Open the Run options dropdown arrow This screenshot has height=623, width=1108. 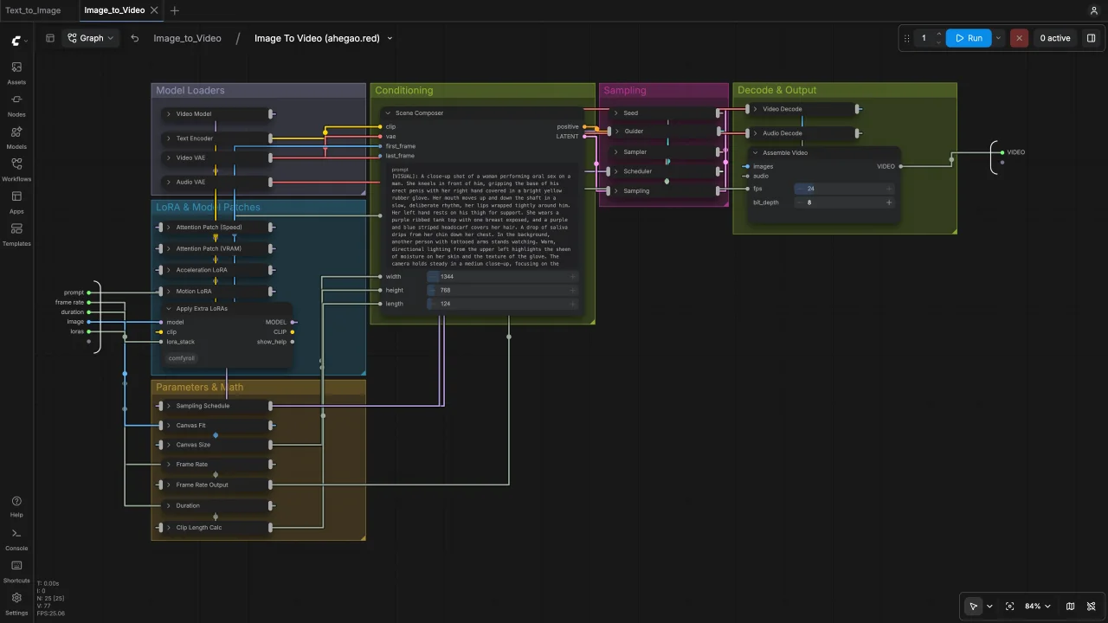point(998,38)
